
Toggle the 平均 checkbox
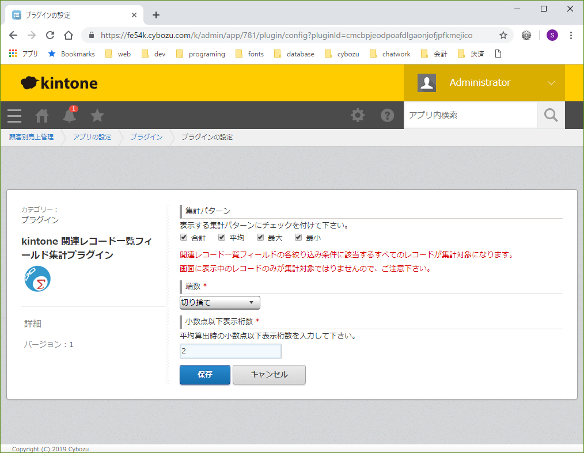(x=222, y=237)
